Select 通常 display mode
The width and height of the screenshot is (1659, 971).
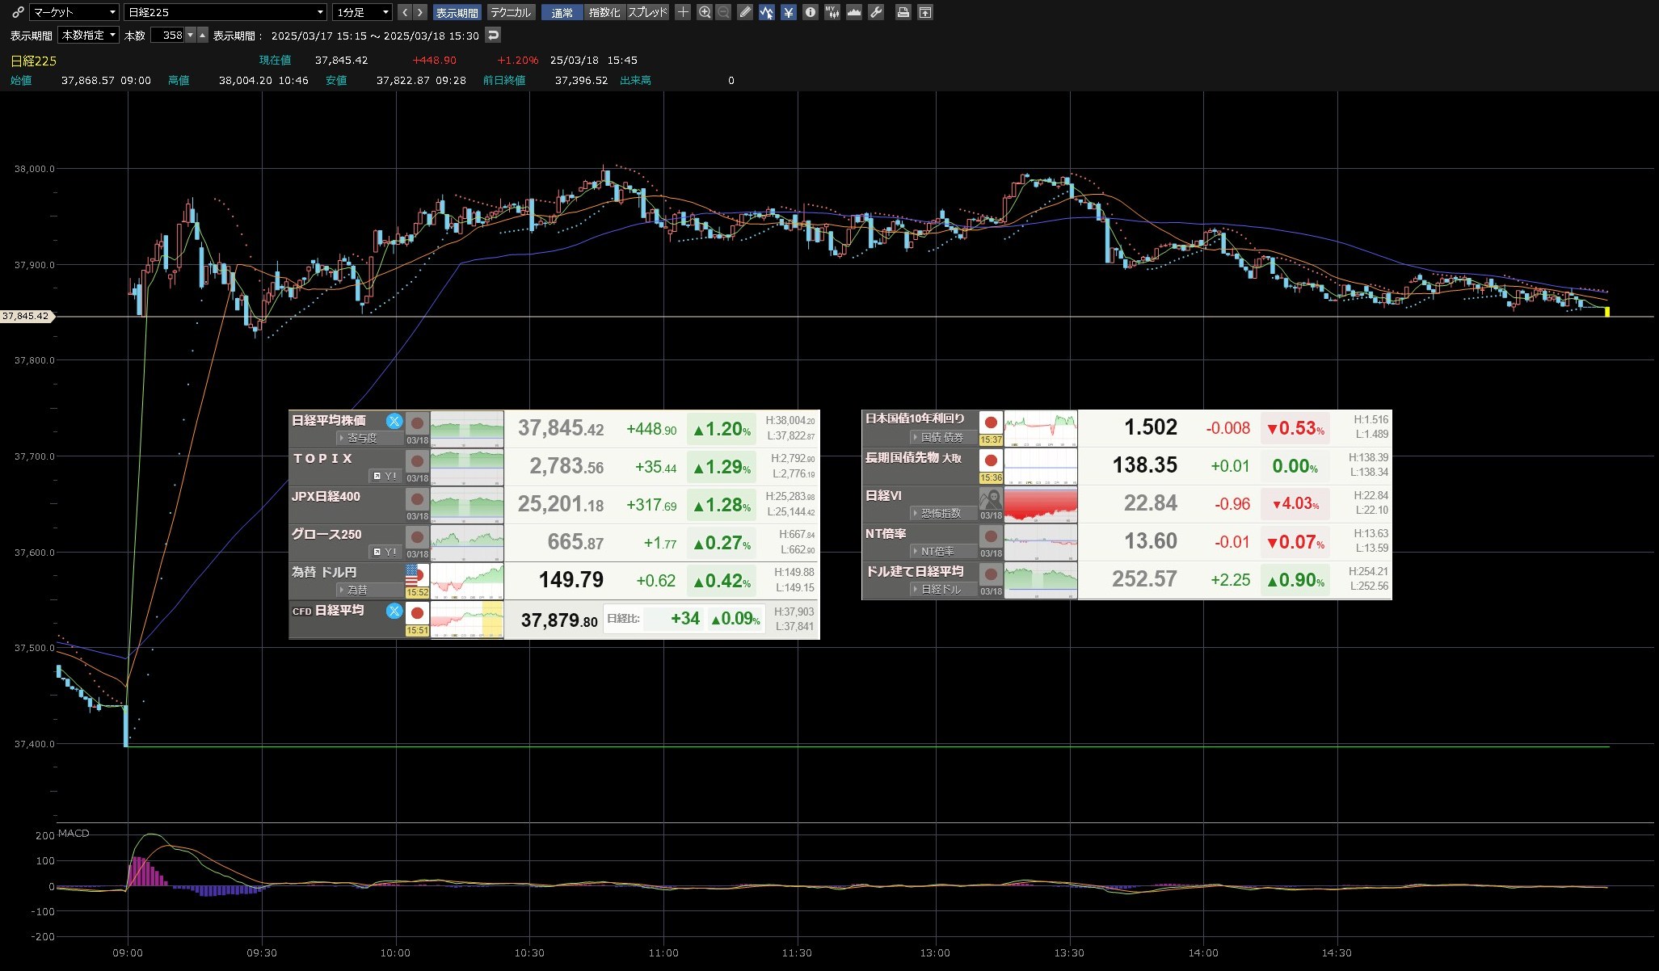point(562,12)
